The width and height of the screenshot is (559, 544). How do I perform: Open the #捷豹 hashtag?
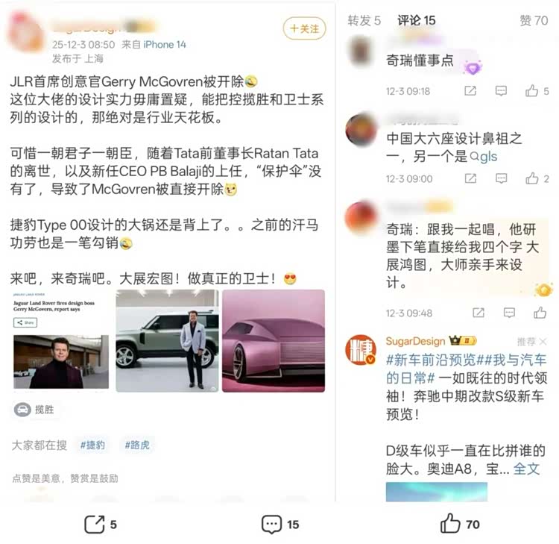pos(92,445)
